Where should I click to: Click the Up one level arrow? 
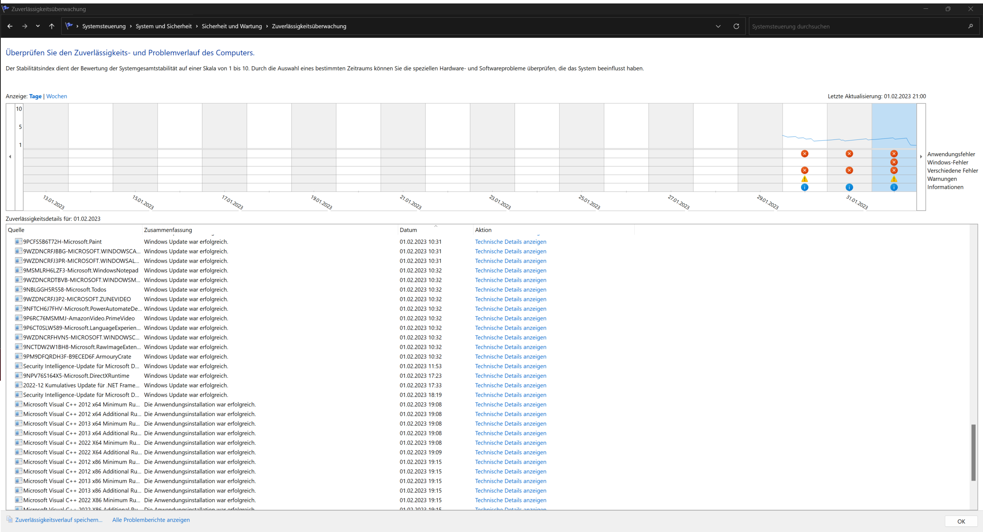click(x=52, y=26)
